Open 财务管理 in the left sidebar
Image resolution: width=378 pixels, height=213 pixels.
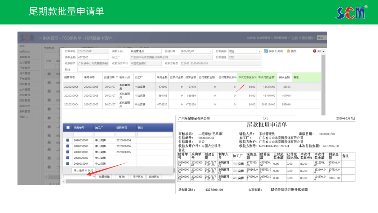(x=24, y=100)
